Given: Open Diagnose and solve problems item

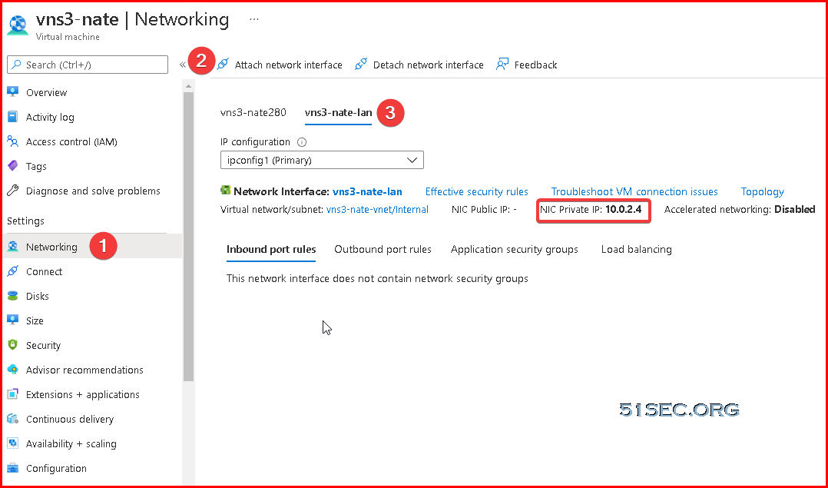Looking at the screenshot, I should pyautogui.click(x=92, y=191).
